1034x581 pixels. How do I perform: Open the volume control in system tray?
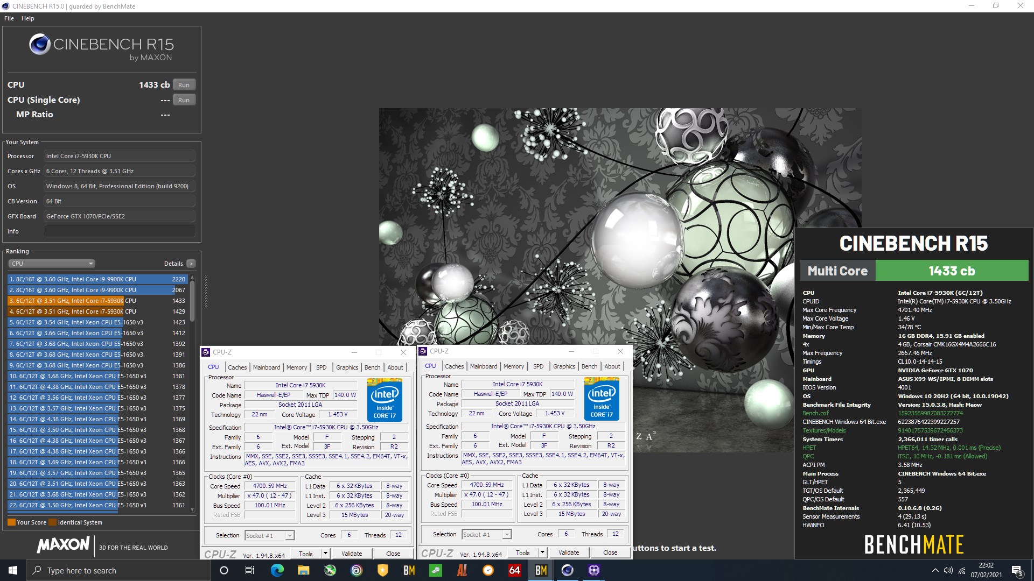pos(948,570)
